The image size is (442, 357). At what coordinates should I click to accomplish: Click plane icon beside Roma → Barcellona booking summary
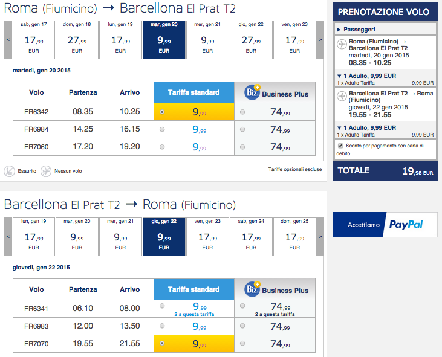[342, 44]
